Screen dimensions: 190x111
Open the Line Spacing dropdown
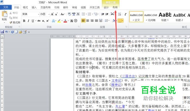[107, 21]
